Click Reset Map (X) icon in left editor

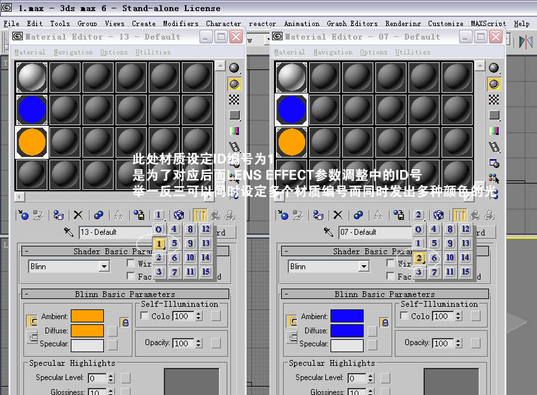[78, 215]
